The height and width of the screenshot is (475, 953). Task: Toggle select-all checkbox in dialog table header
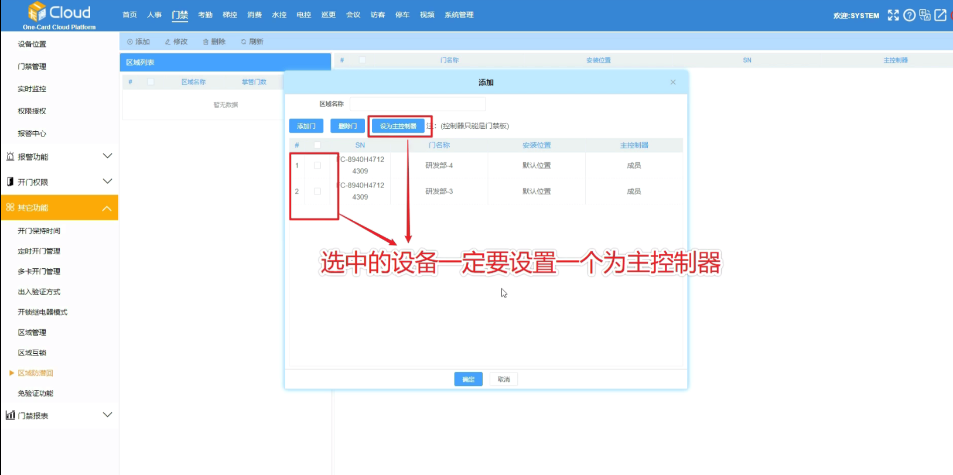pos(317,145)
